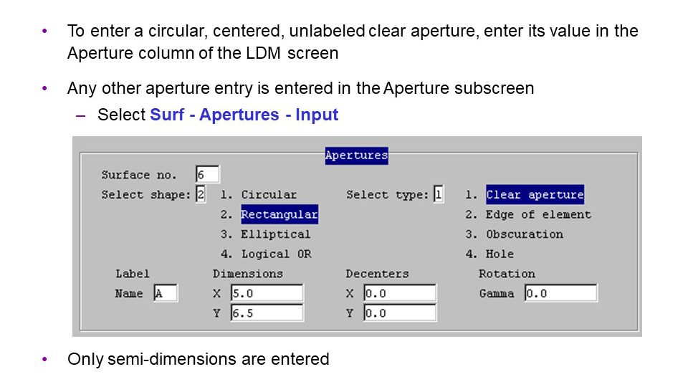This screenshot has height=387, width=688.
Task: Choose Edge of element type
Action: pyautogui.click(x=538, y=214)
